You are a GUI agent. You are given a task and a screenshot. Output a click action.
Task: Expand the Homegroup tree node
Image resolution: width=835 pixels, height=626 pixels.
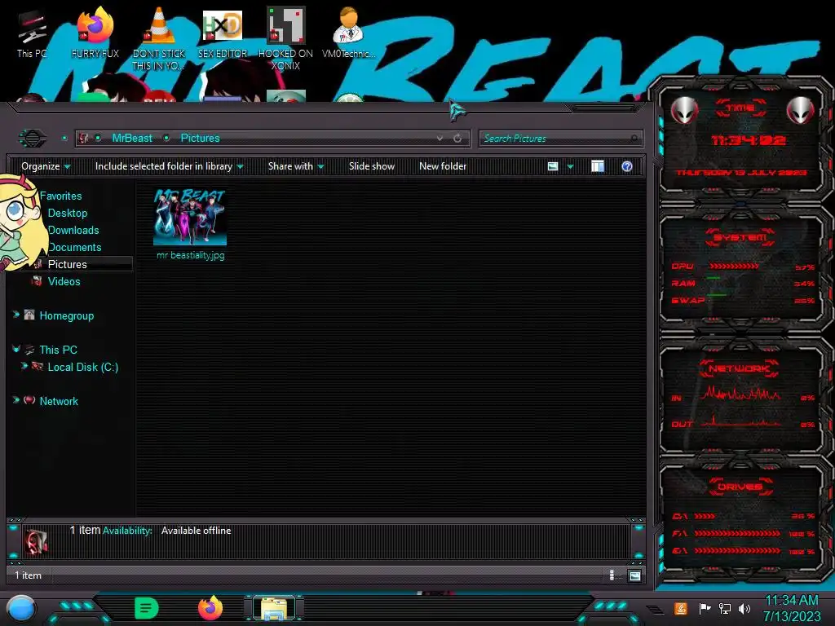[x=16, y=315]
